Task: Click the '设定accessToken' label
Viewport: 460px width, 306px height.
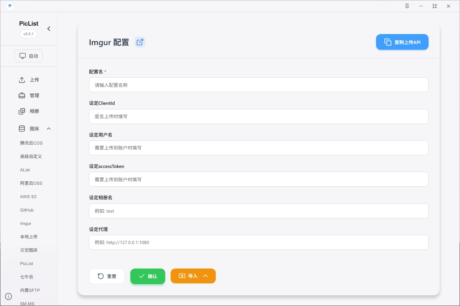Action: pyautogui.click(x=107, y=166)
